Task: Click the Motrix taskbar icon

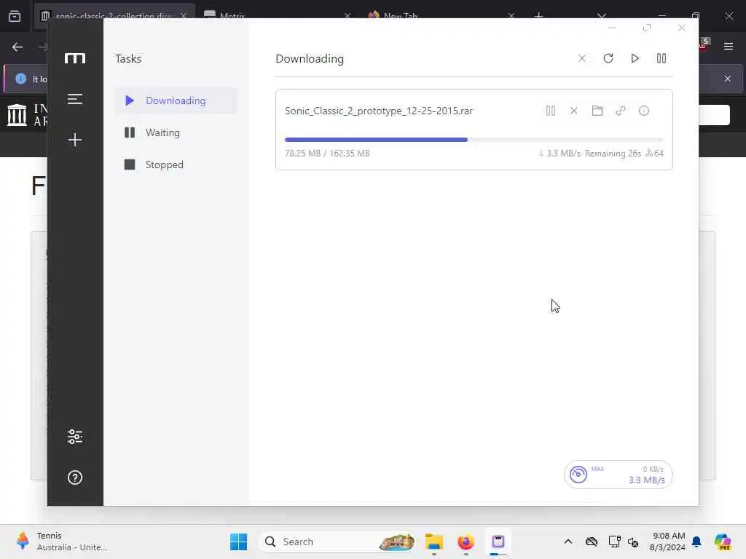Action: (498, 542)
